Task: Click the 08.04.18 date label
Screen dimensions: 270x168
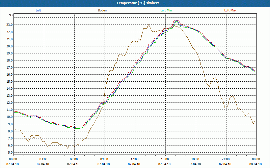Action: 255,164
